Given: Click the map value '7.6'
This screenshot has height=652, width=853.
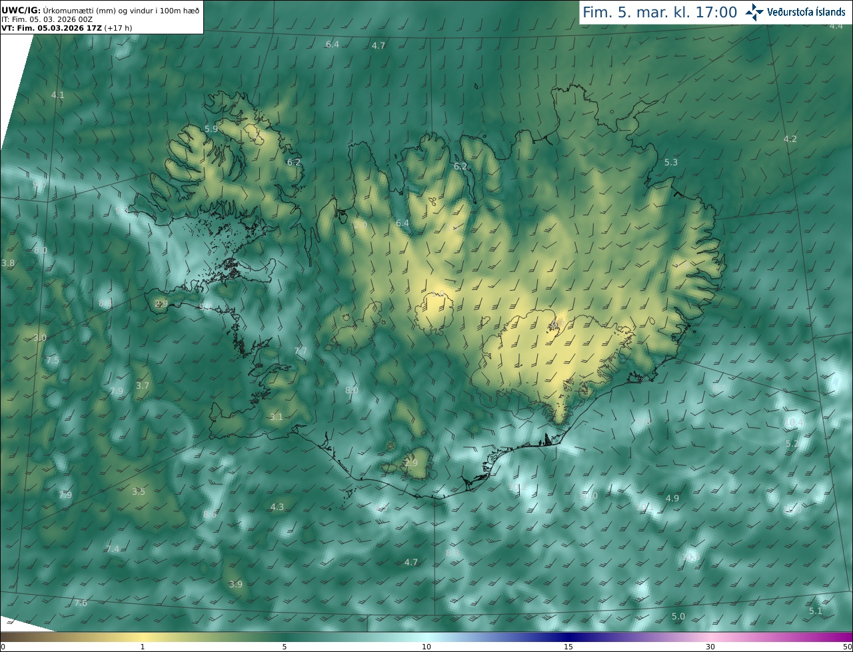Looking at the screenshot, I should tap(80, 603).
